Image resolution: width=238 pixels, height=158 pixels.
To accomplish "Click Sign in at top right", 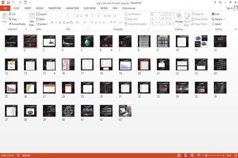I will click(230, 8).
